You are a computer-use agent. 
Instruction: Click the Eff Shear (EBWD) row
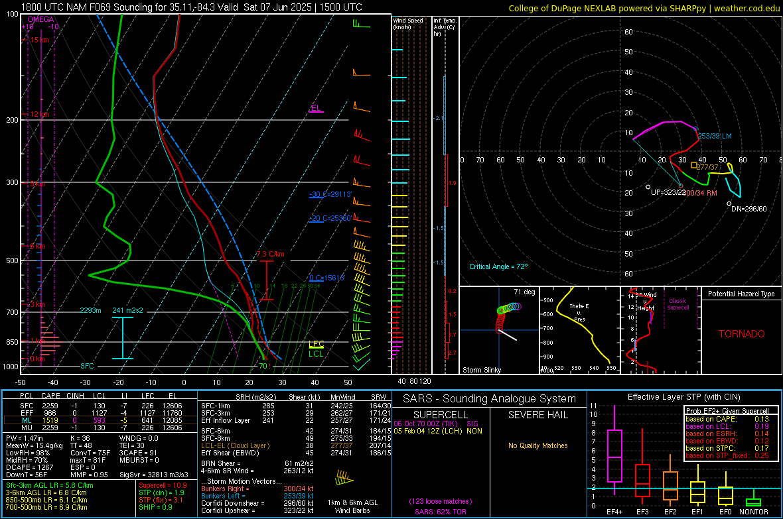tap(296, 453)
